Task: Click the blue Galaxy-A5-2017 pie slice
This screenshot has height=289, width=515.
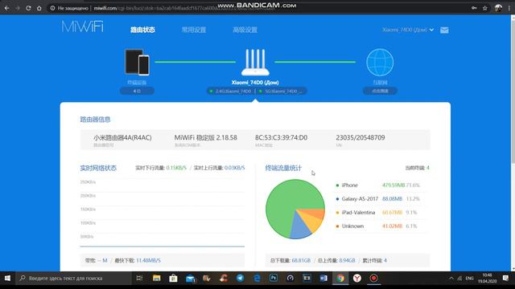Action: (301, 228)
